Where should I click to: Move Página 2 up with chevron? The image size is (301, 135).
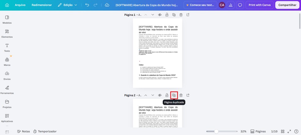click(146, 95)
